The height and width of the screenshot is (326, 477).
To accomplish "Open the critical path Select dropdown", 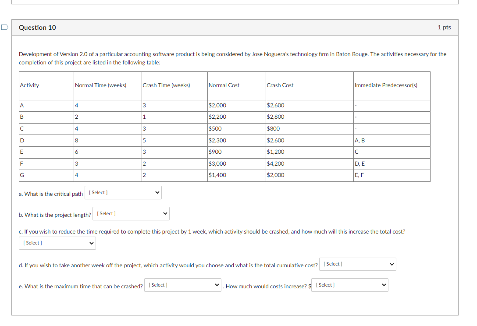I will [x=123, y=192].
